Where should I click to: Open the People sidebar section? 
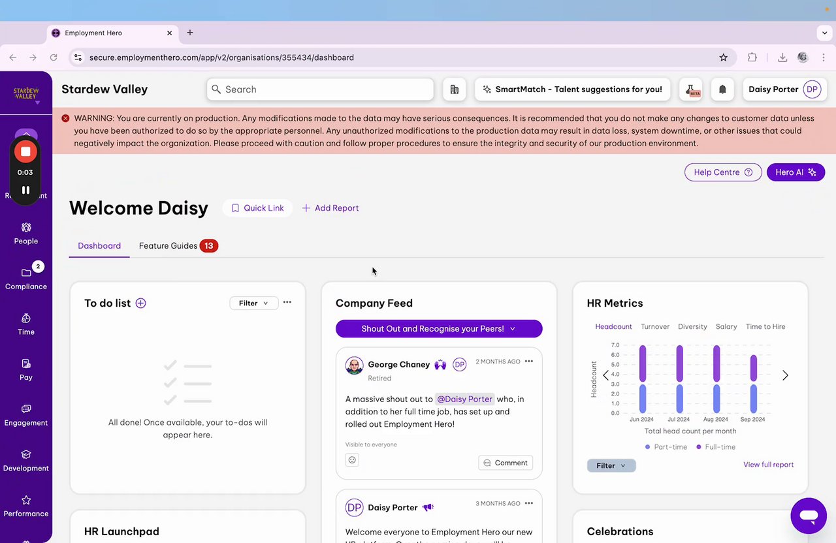point(26,234)
